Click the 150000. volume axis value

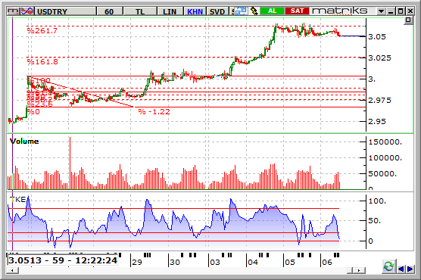[385, 142]
